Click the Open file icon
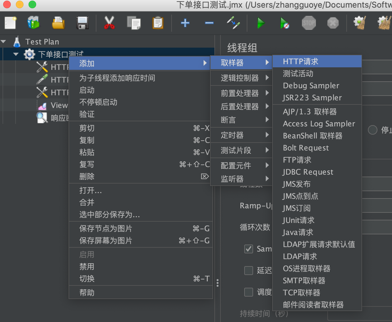Image resolution: width=392 pixels, height=322 pixels. [58, 23]
